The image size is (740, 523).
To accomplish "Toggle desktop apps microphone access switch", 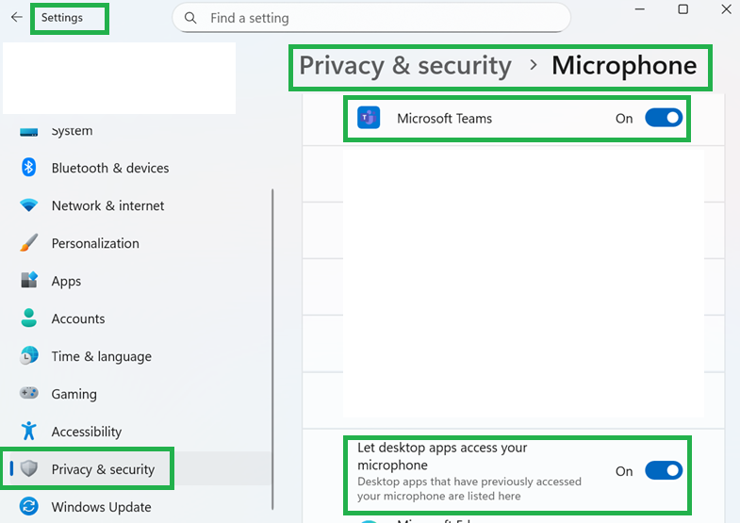I will tap(664, 470).
